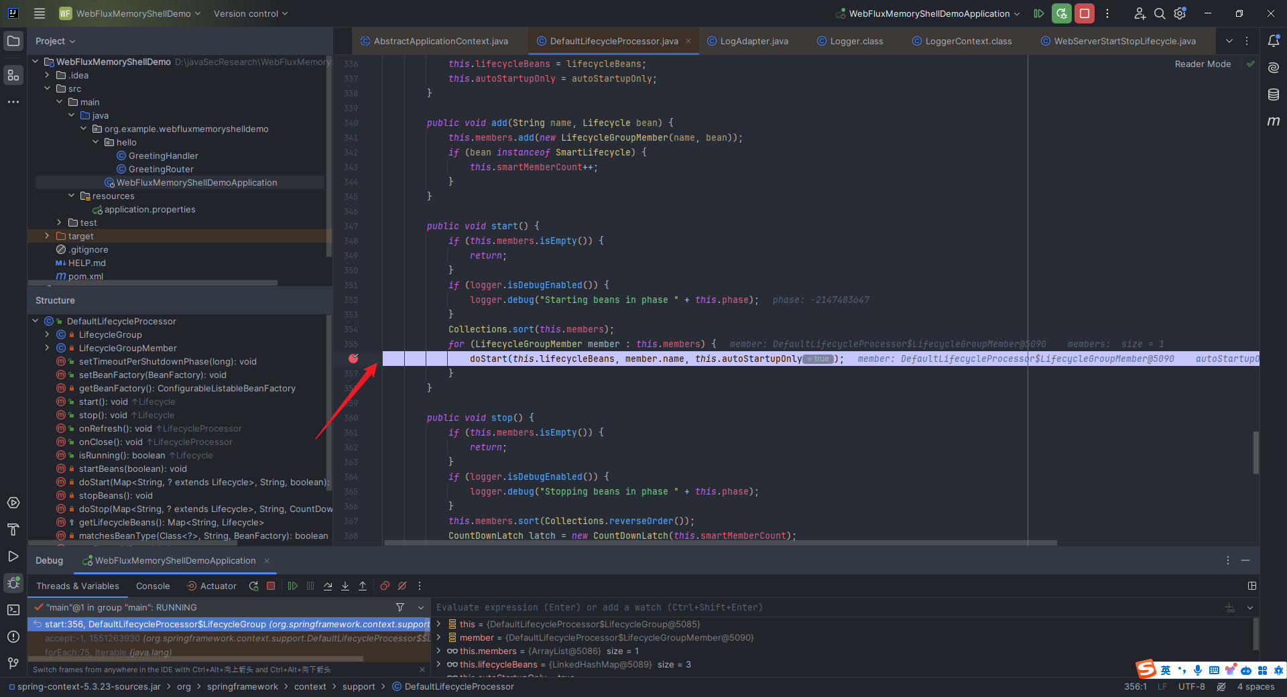Open Project view selector dropdown
This screenshot has height=697, width=1287.
(x=56, y=41)
